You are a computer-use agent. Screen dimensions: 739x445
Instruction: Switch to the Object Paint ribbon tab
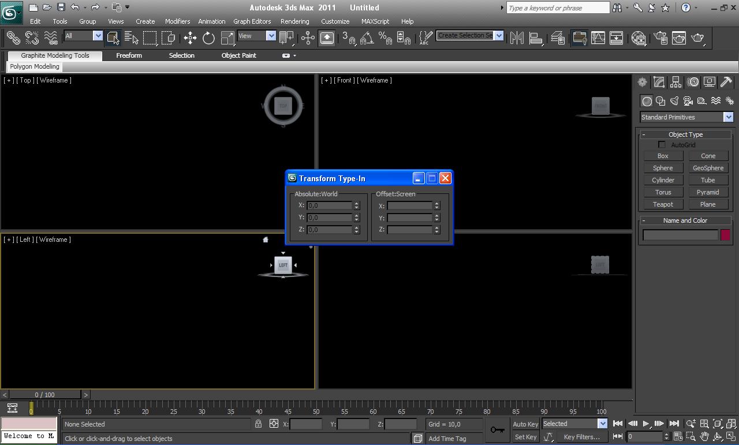click(238, 55)
